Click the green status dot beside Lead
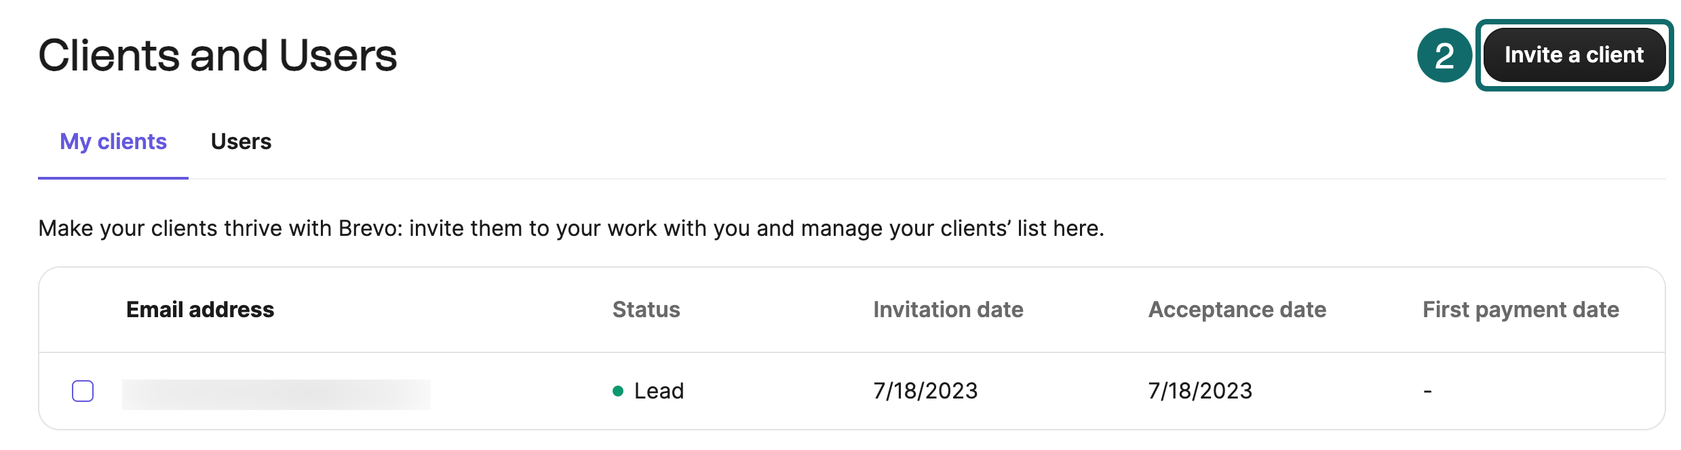1681x450 pixels. (x=618, y=391)
